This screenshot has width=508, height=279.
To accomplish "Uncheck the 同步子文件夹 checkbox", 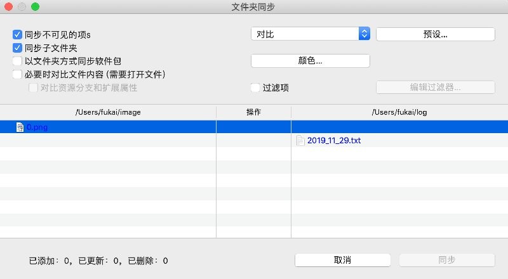I will tap(17, 48).
